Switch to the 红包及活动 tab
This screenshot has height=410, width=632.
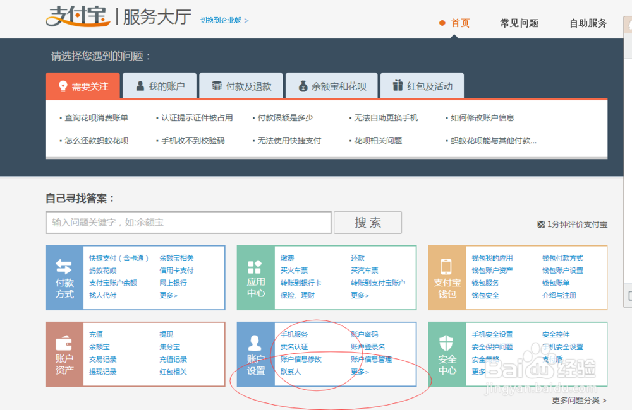tap(422, 86)
